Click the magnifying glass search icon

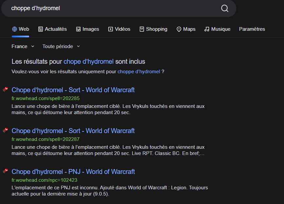[x=224, y=8]
